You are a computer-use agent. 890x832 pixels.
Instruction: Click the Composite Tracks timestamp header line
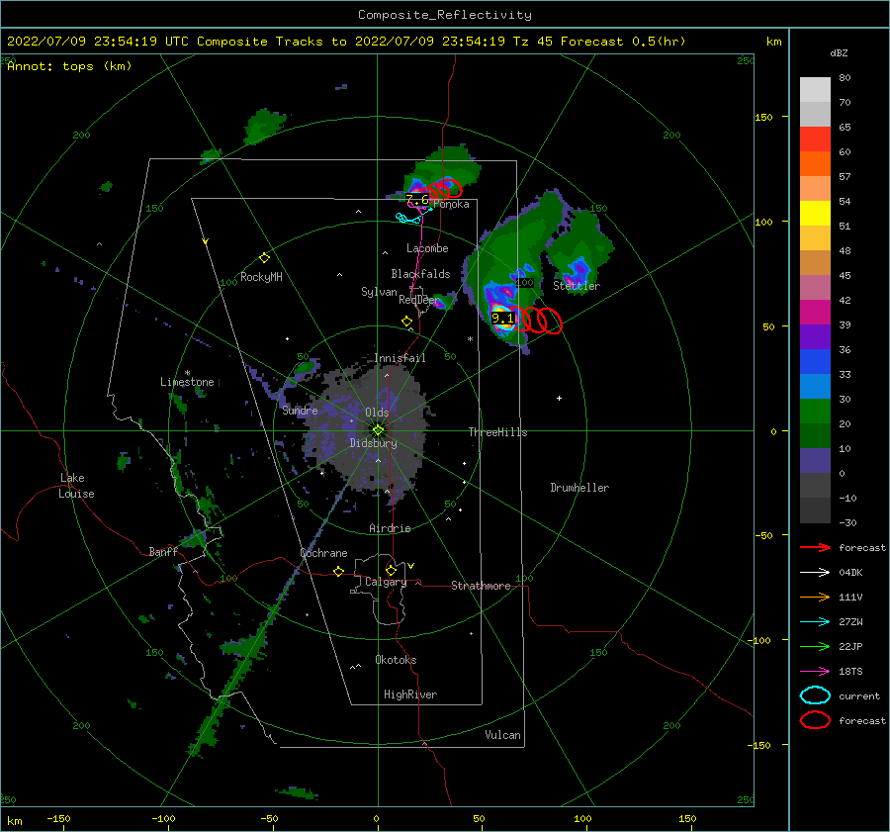click(x=346, y=42)
